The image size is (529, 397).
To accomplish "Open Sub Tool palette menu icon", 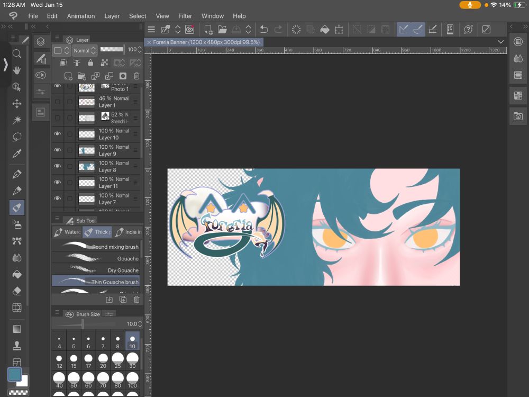I will coord(57,219).
